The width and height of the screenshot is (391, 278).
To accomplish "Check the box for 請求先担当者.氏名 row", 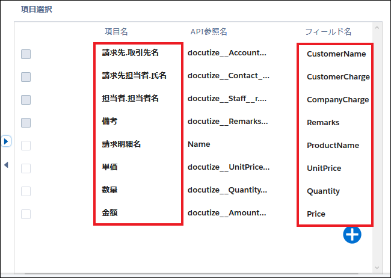I will [x=26, y=77].
